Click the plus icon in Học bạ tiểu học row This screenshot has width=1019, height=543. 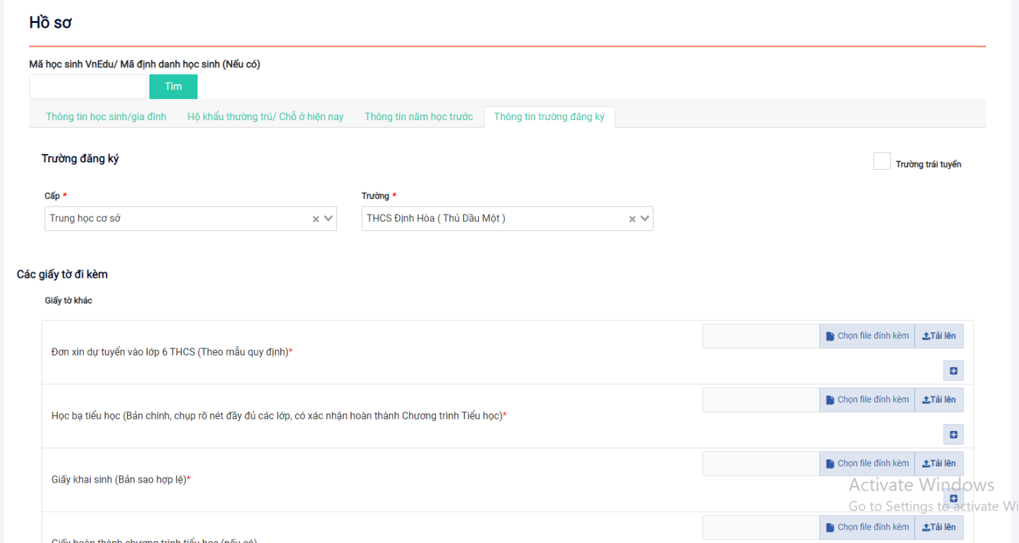953,434
